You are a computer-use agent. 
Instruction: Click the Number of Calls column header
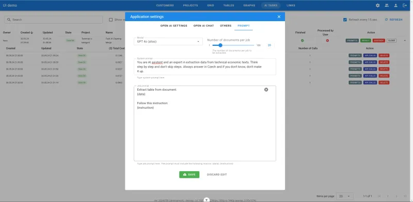point(308,48)
